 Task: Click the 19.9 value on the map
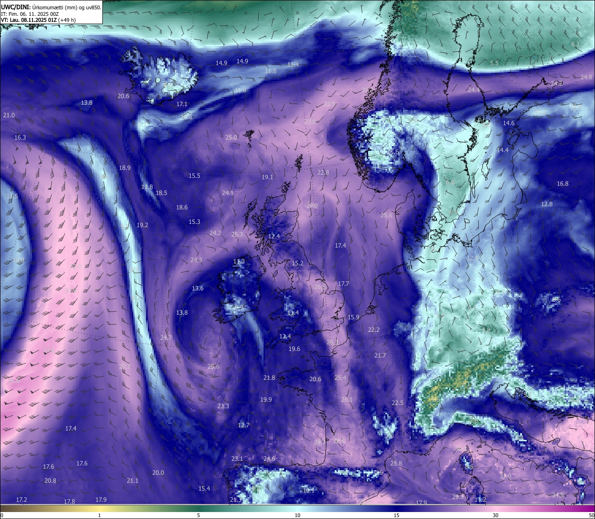(266, 400)
